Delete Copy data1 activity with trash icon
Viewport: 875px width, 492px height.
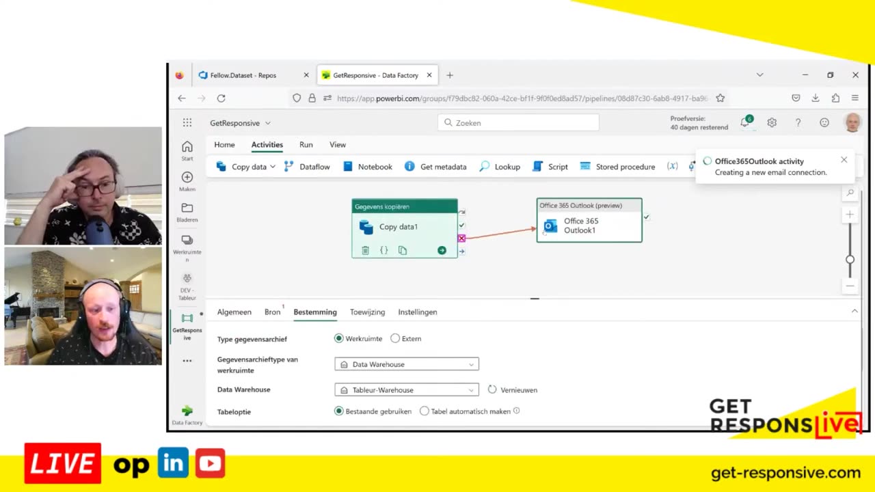coord(365,251)
